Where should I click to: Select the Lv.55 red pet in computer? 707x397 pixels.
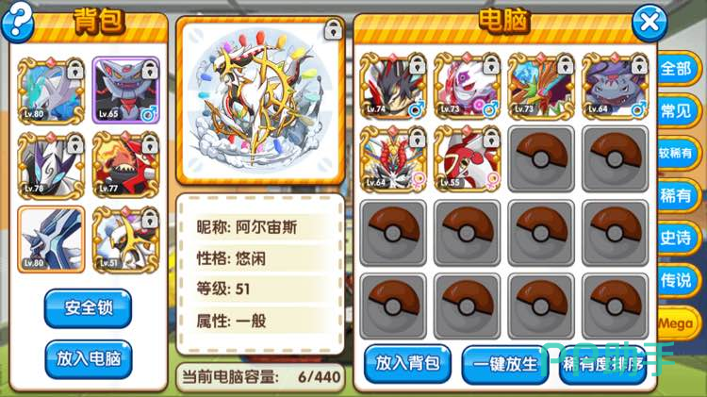coord(468,158)
